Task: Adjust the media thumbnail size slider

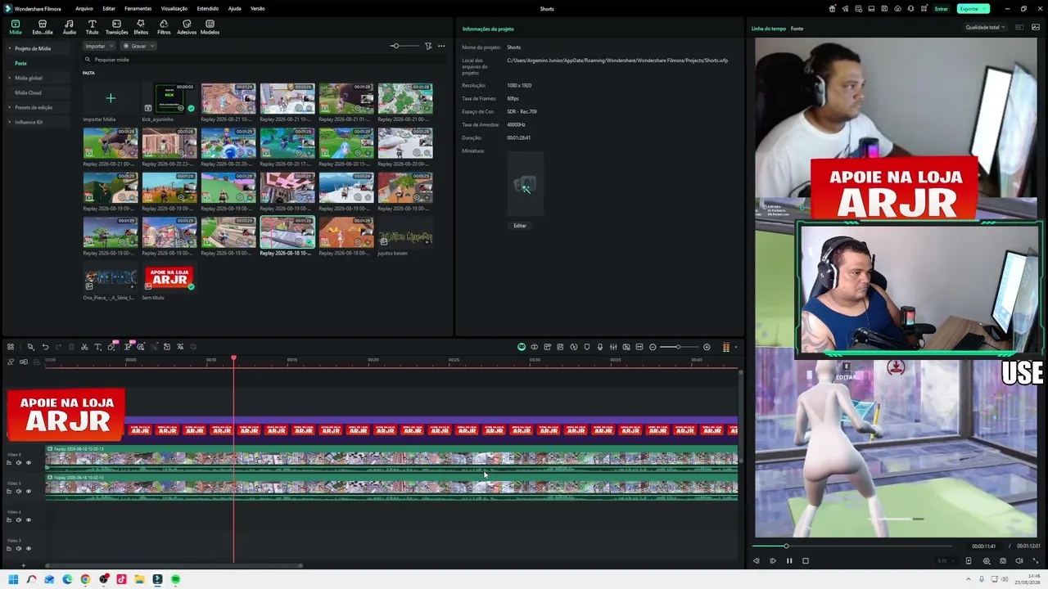Action: [x=404, y=46]
